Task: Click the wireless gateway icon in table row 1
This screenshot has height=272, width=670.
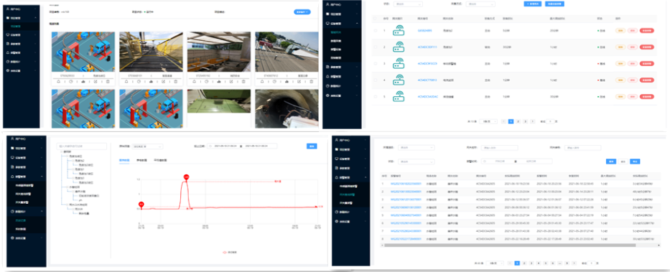Action: click(399, 31)
